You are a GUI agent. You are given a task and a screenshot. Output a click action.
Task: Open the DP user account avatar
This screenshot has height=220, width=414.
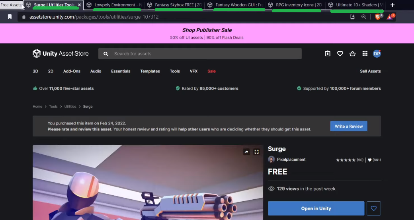point(377,54)
